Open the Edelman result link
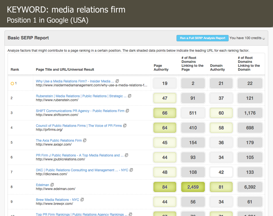This screenshot has height=216, width=273. tap(42, 185)
